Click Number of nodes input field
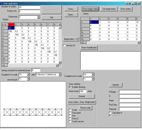The width and height of the screenshot is (142, 130). coord(29,7)
